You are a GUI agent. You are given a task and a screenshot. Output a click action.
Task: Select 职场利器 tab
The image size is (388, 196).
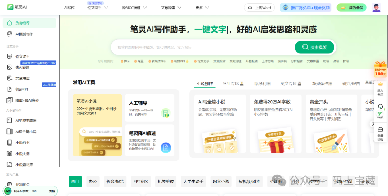(x=262, y=84)
